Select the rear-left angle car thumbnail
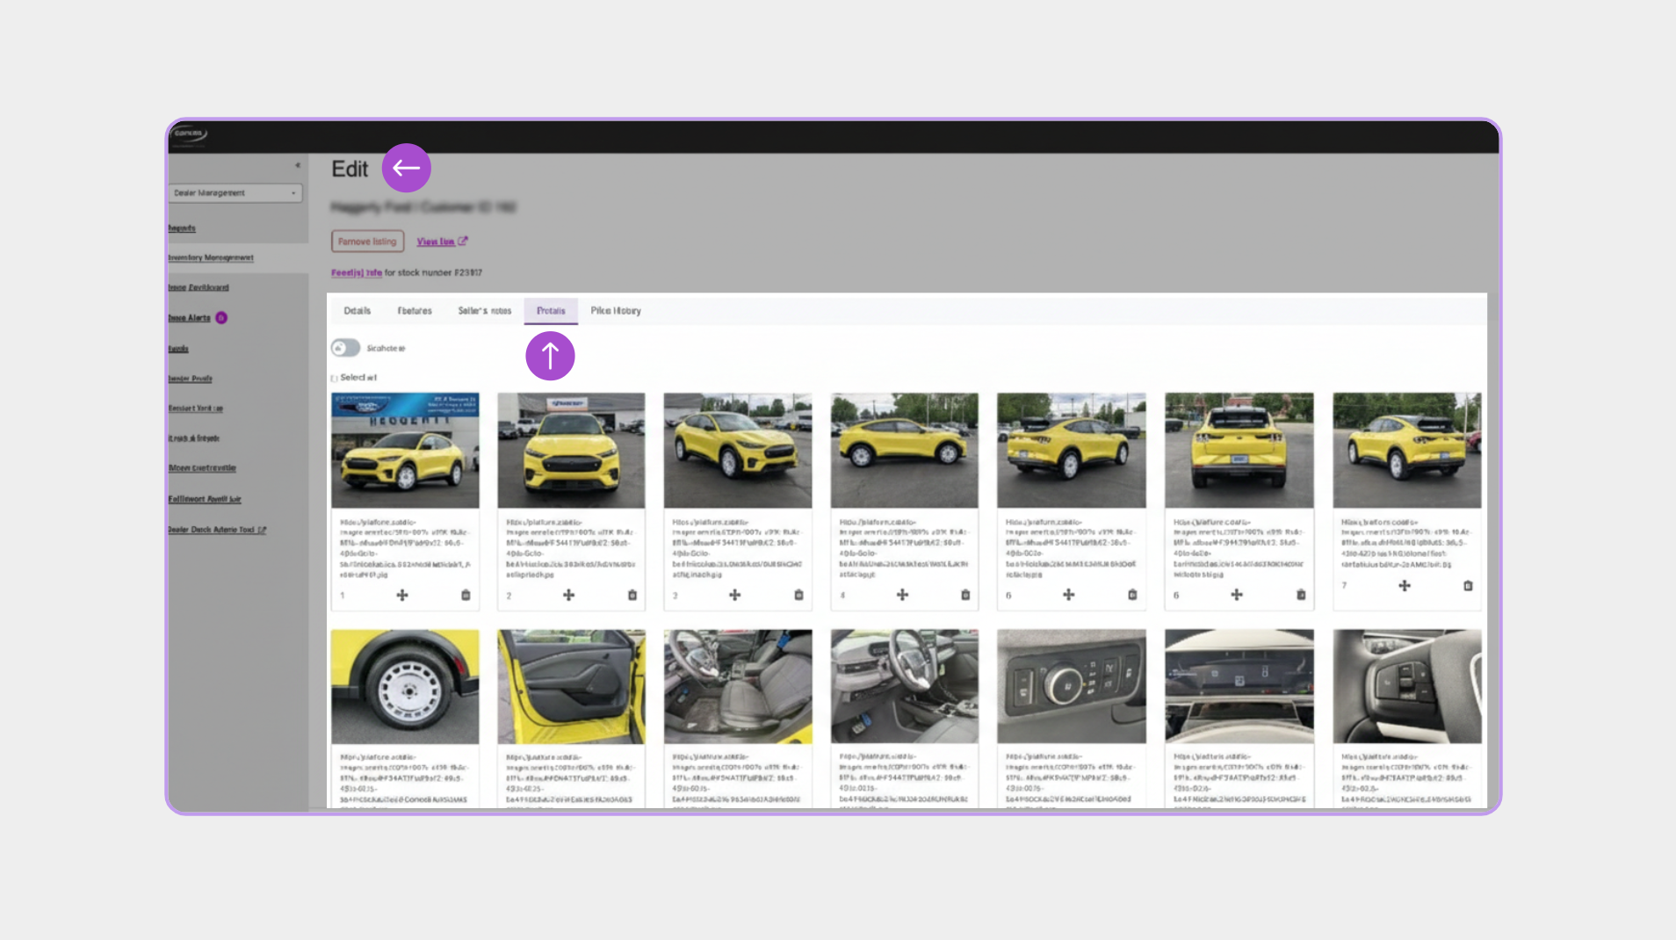This screenshot has width=1676, height=940. (1072, 451)
